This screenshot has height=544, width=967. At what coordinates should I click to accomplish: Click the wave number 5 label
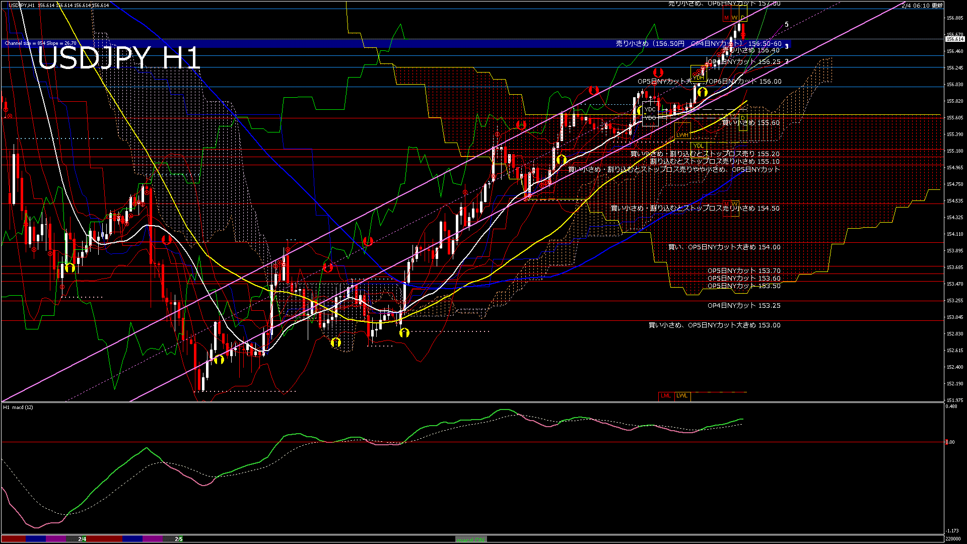click(787, 24)
